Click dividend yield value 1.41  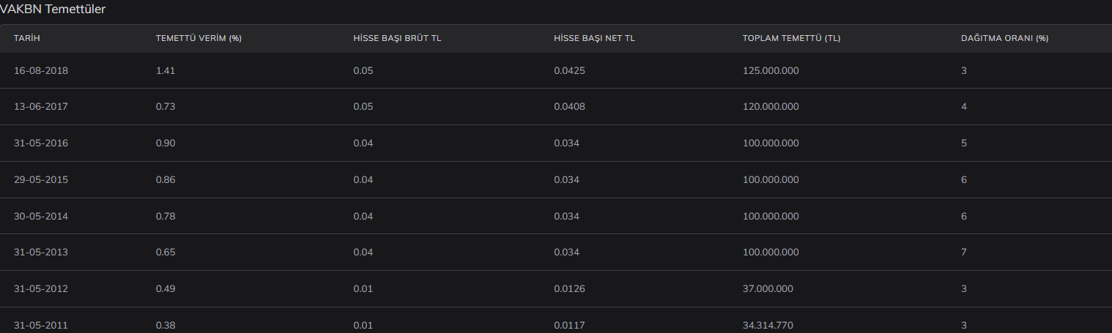tap(166, 71)
